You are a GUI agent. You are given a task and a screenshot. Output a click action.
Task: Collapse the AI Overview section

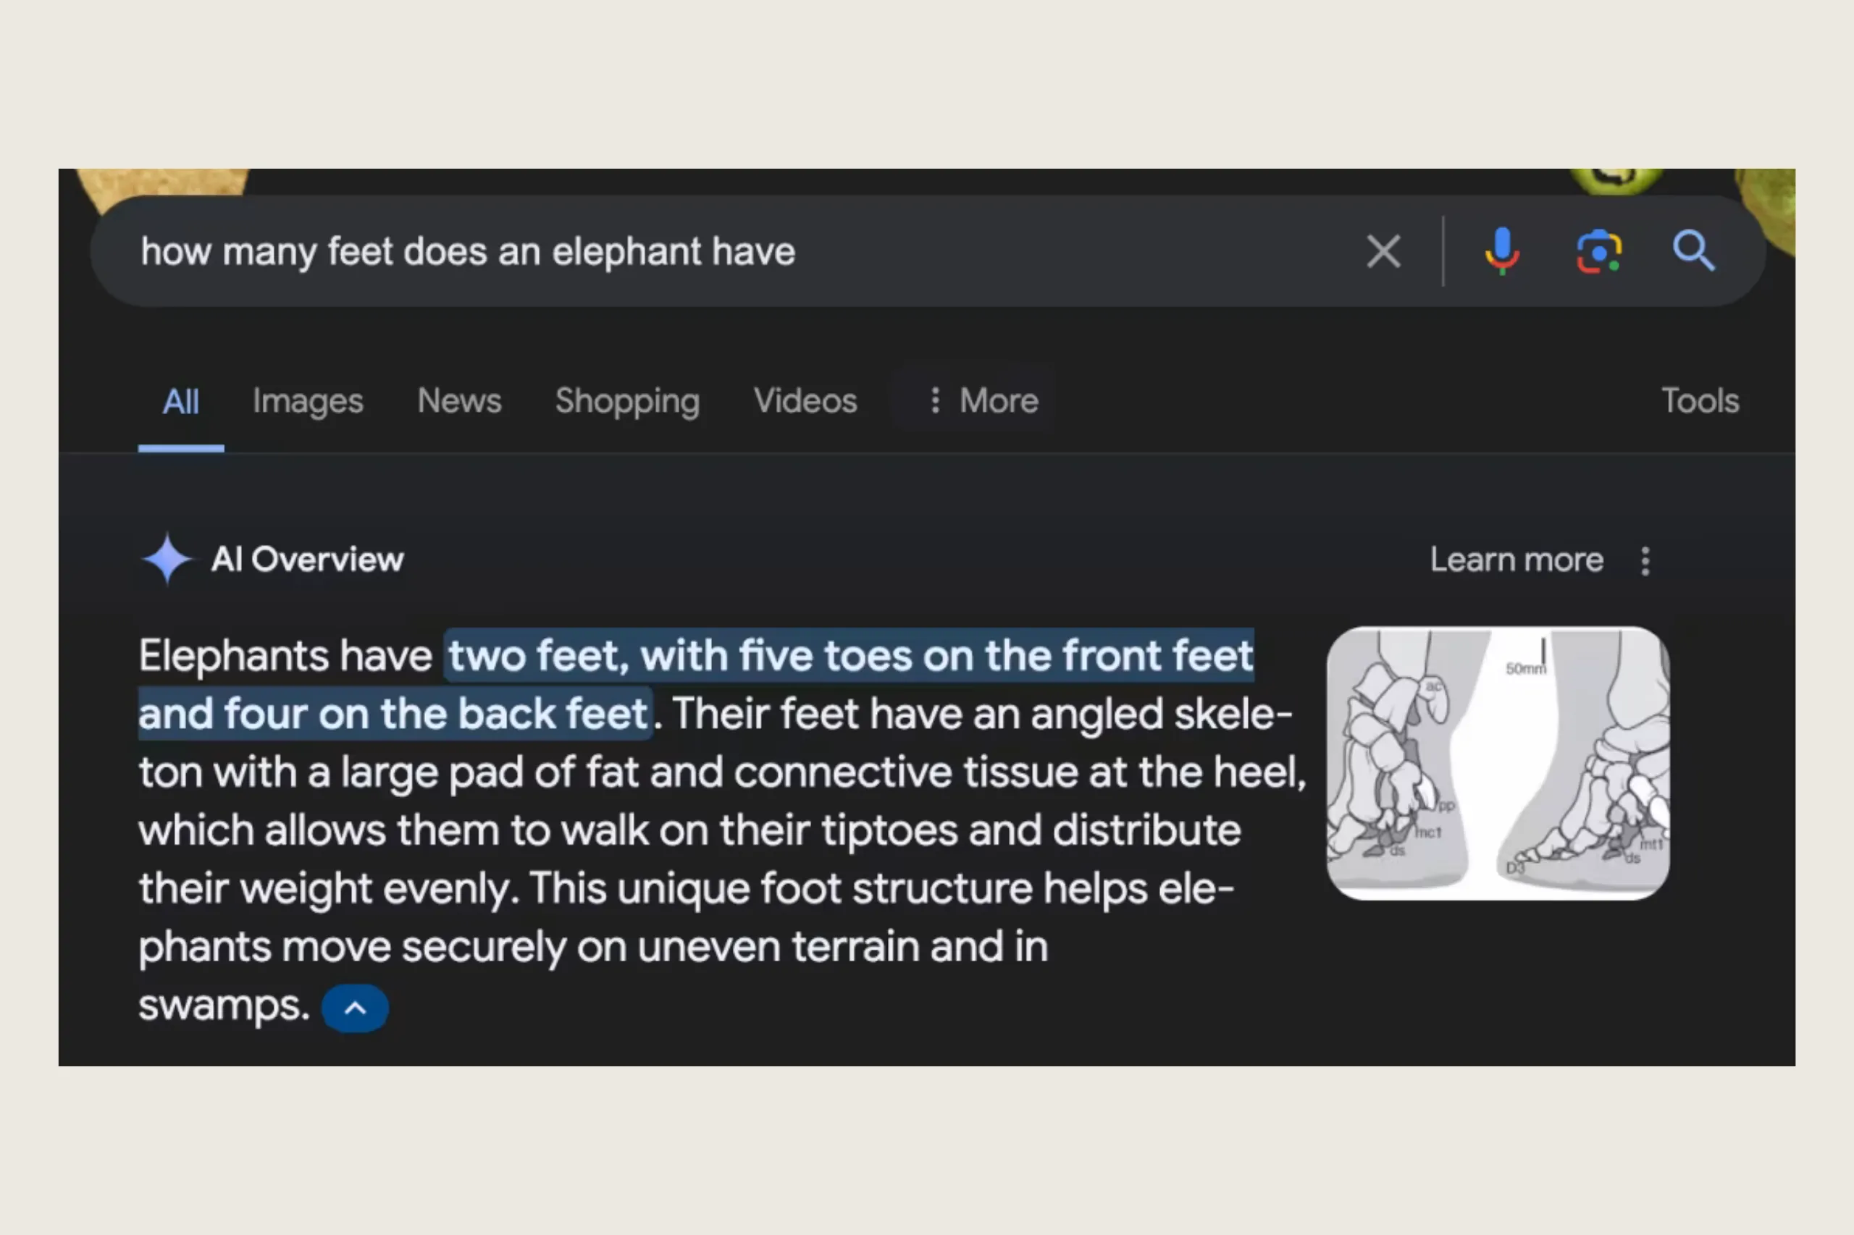[353, 1008]
